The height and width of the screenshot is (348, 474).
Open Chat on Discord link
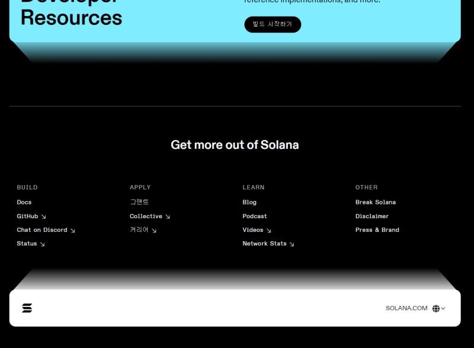pyautogui.click(x=46, y=230)
